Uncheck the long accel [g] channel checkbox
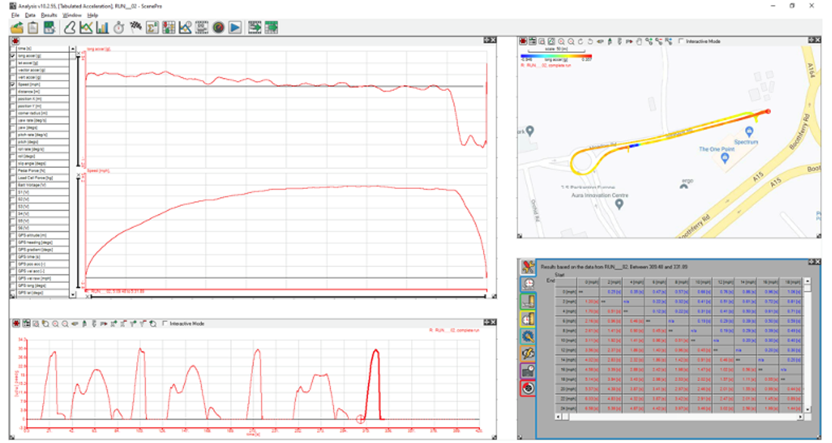Screen dimensions: 832x443 click(13, 56)
